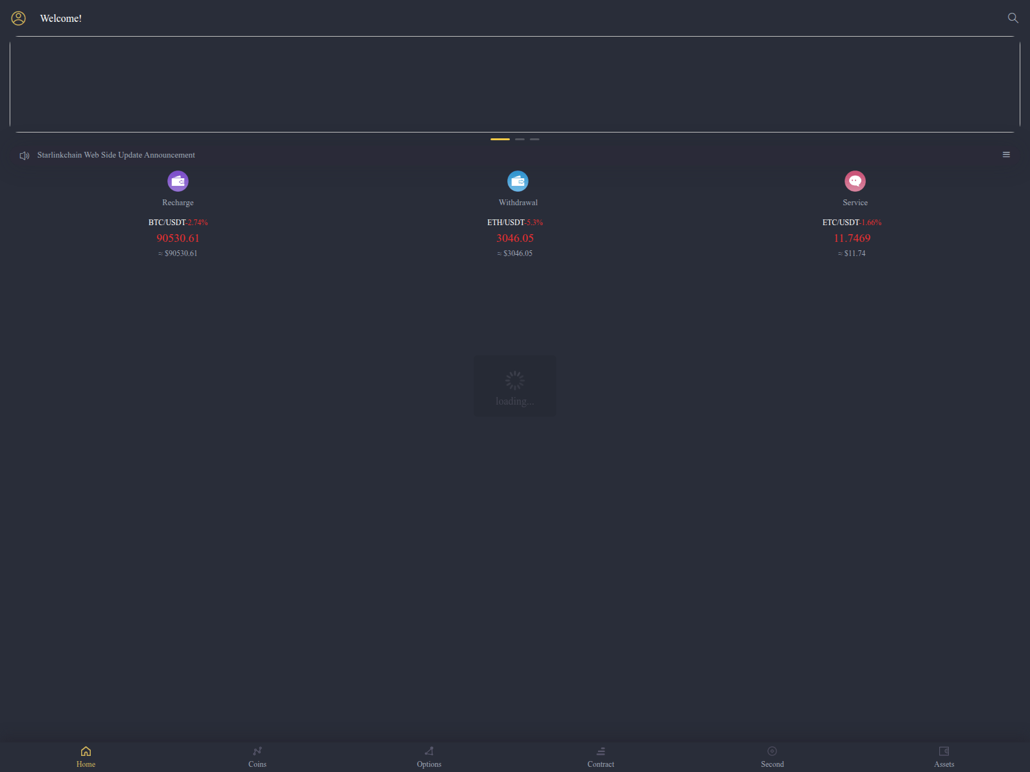The width and height of the screenshot is (1030, 772).
Task: Click the ≈ $11.74 value
Action: point(852,253)
